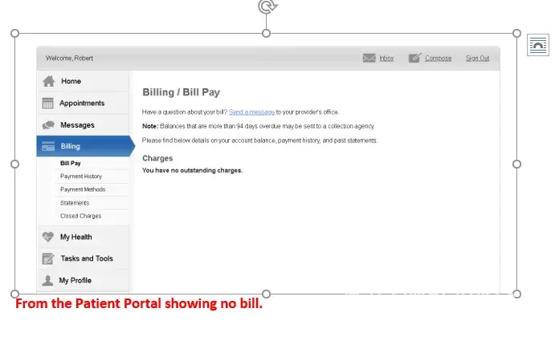The height and width of the screenshot is (337, 555).
Task: Open the Statements submenu entry
Action: [75, 203]
